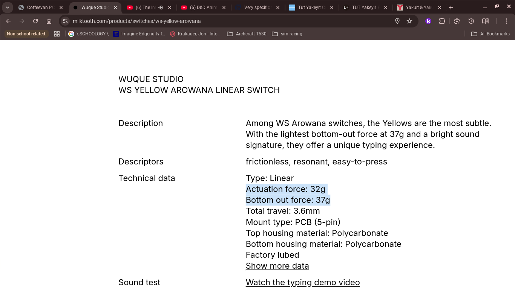Expand the sim racing bookmark folder
Screen dimensions: 515x289
pos(287,34)
